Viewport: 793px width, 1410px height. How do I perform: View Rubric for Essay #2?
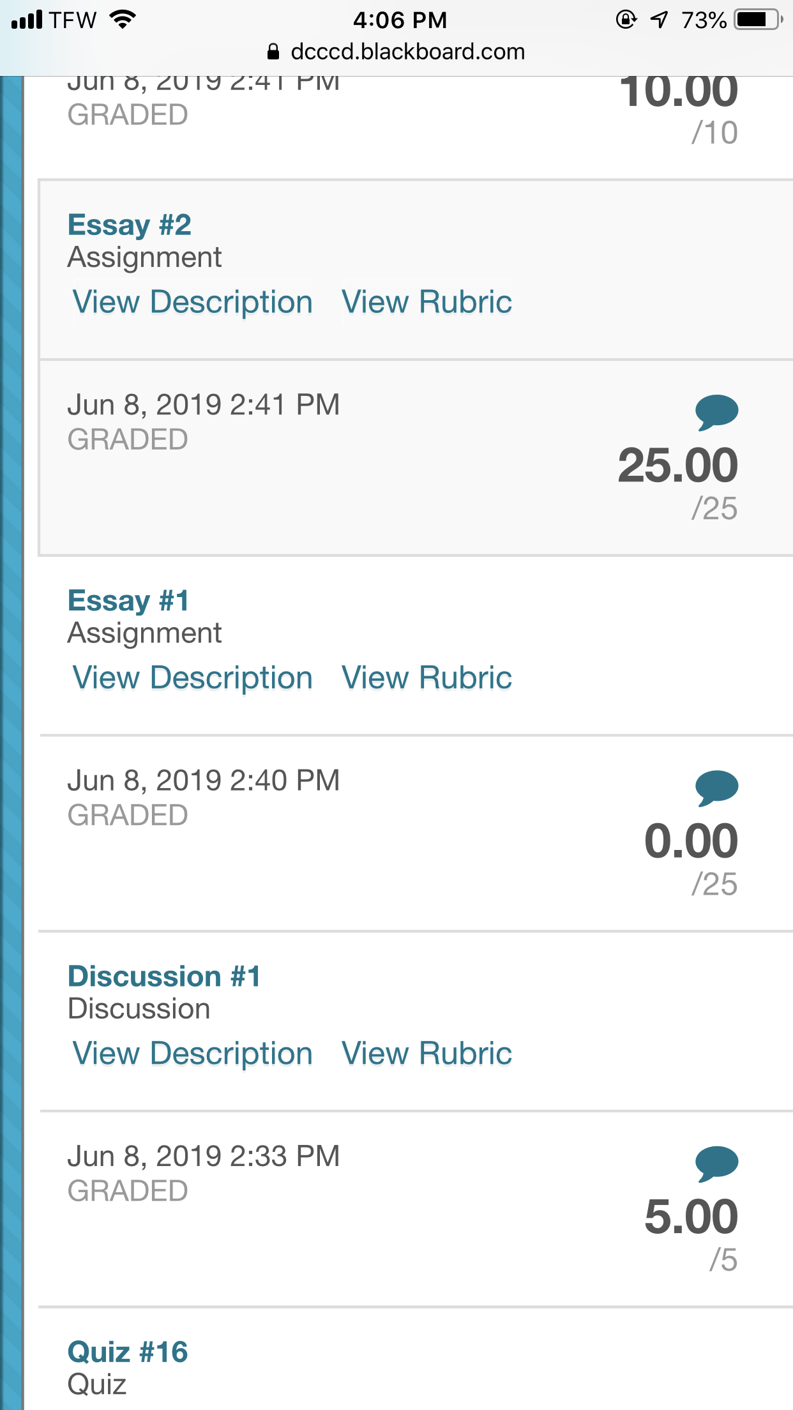point(427,302)
